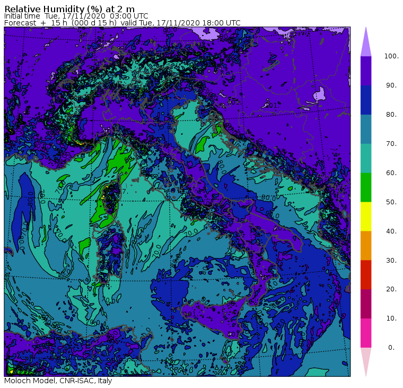
Task: Click the '30.' label on the colorbar
Action: 391,261
